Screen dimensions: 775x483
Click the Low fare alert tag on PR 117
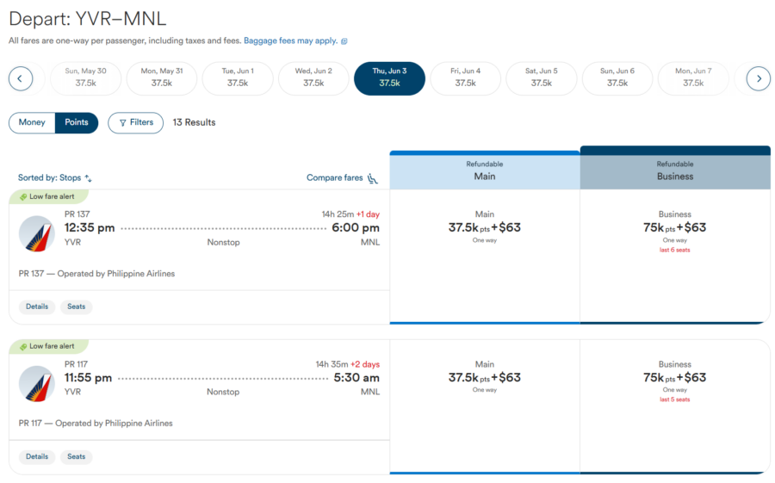48,347
